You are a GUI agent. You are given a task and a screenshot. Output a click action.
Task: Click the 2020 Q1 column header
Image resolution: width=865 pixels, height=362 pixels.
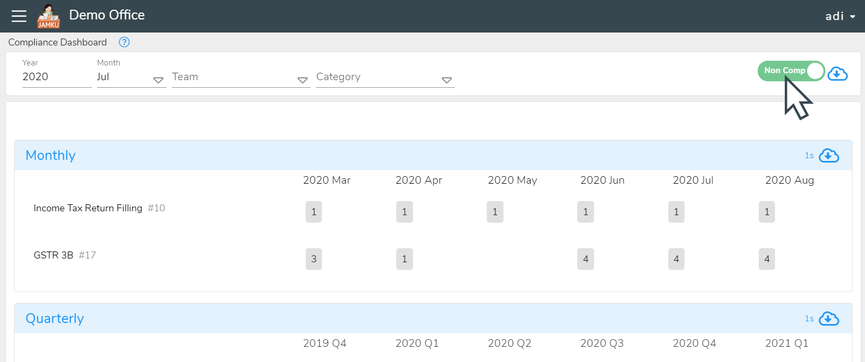point(417,344)
